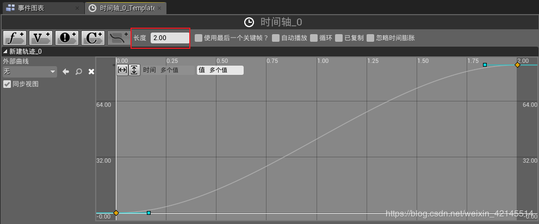Use selected asset arrow icon for external curve
The height and width of the screenshot is (224, 539).
point(66,72)
